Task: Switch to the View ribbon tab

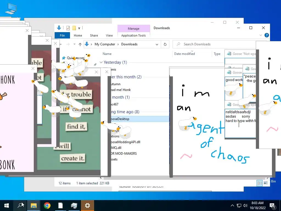Action: click(109, 35)
